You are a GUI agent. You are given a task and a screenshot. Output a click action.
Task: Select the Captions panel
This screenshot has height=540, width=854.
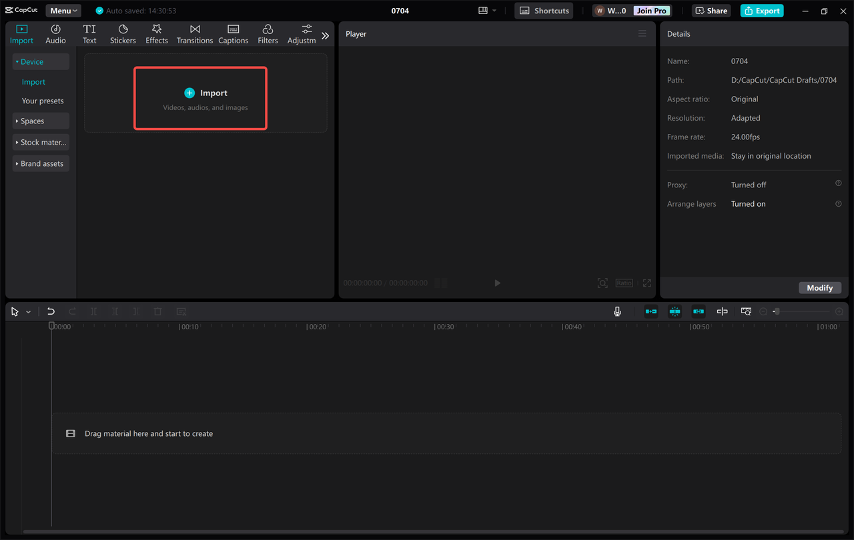click(233, 33)
